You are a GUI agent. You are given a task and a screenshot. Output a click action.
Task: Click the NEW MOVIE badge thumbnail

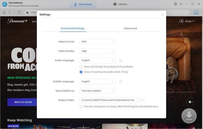pos(13,126)
